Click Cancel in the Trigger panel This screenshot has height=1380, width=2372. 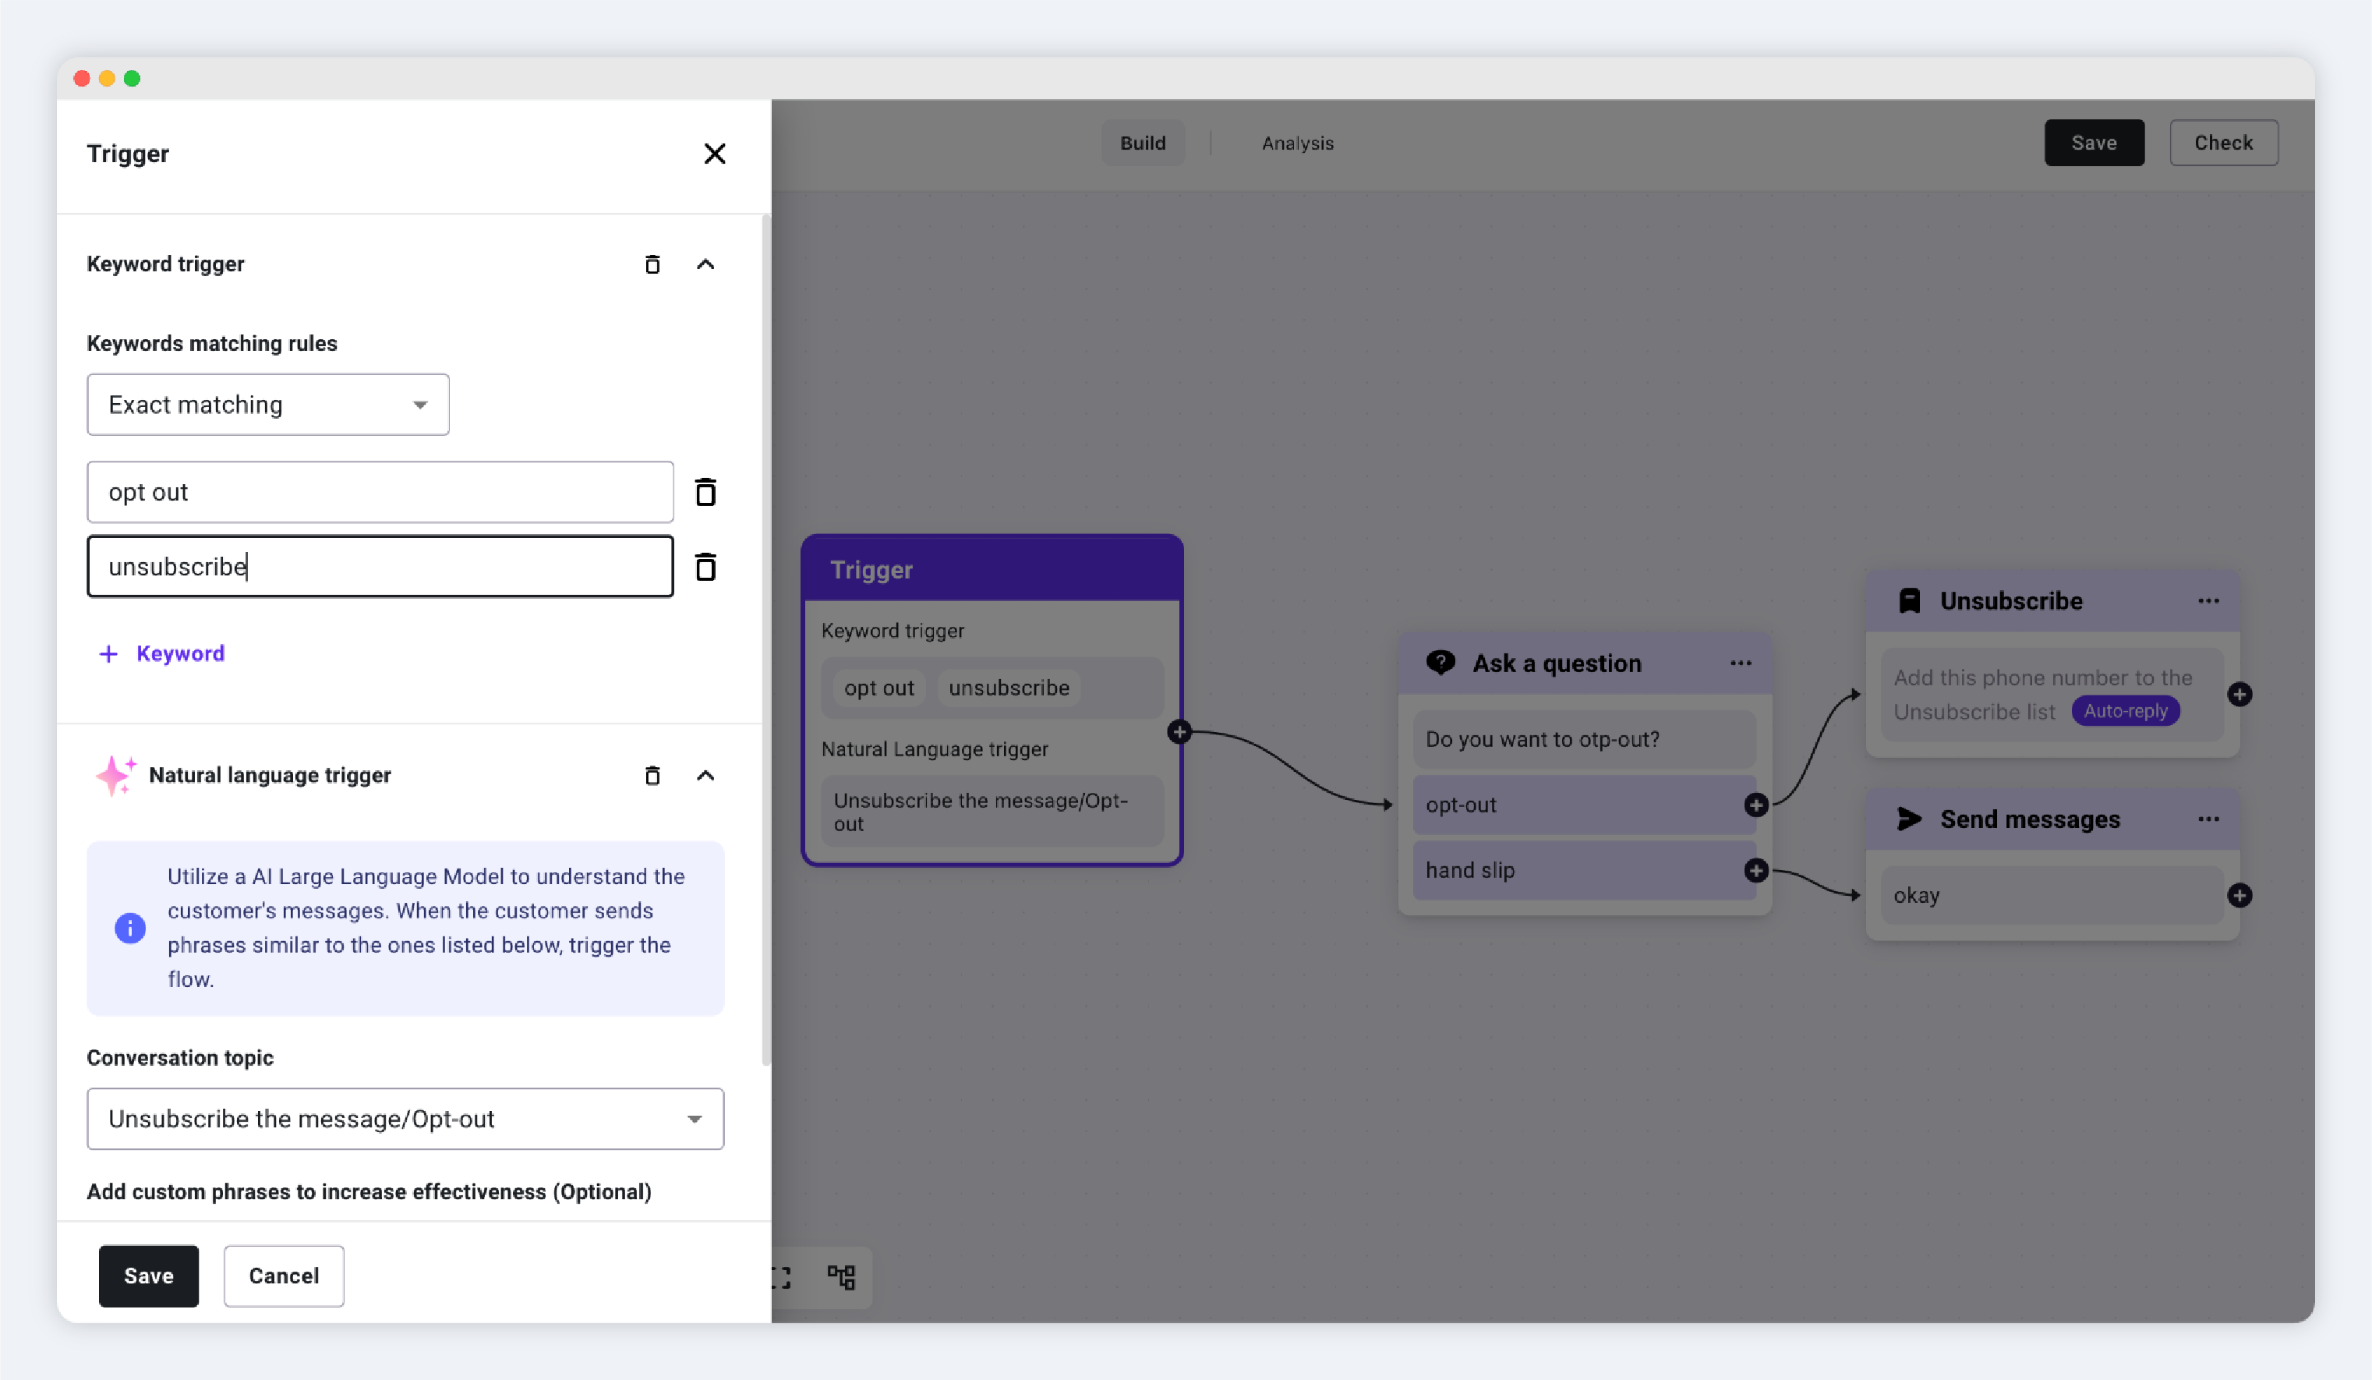click(x=283, y=1276)
